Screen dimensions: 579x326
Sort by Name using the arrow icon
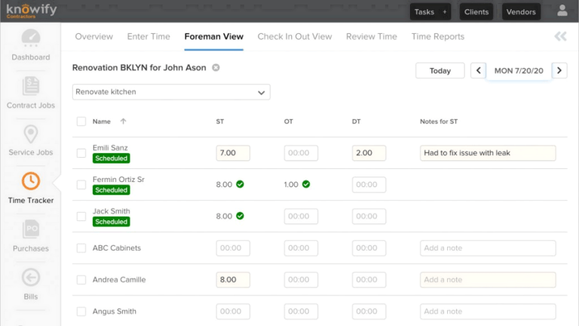tap(124, 121)
